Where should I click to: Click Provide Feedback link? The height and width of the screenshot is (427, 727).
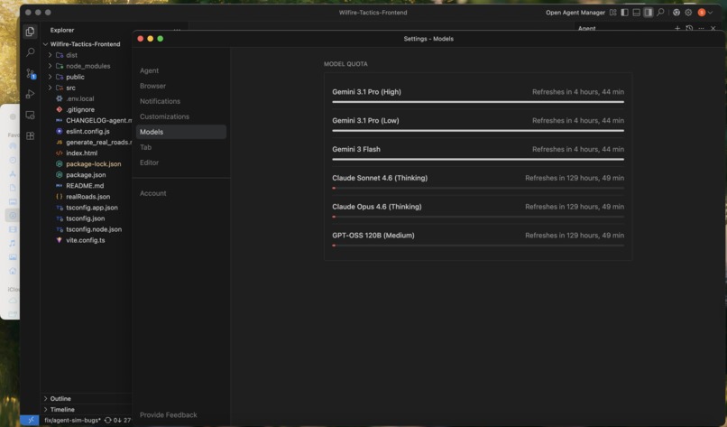[x=169, y=415]
